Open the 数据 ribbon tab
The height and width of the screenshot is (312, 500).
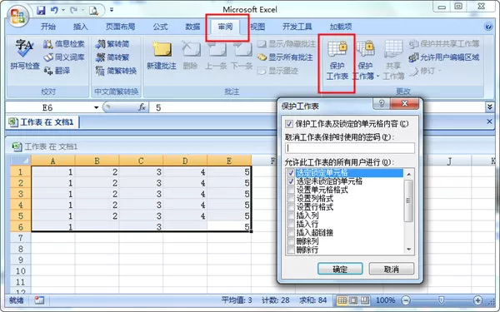192,27
